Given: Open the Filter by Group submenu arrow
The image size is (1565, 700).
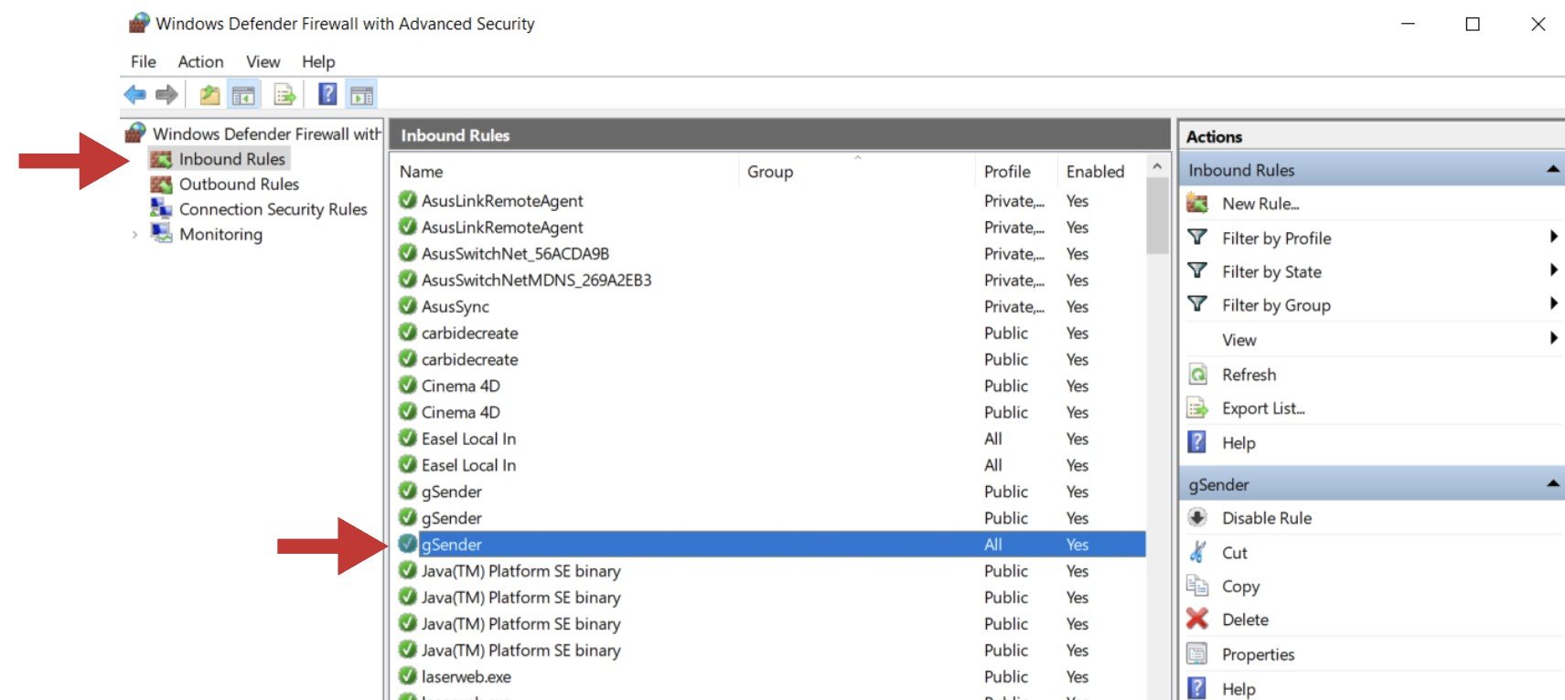Looking at the screenshot, I should click(1553, 303).
